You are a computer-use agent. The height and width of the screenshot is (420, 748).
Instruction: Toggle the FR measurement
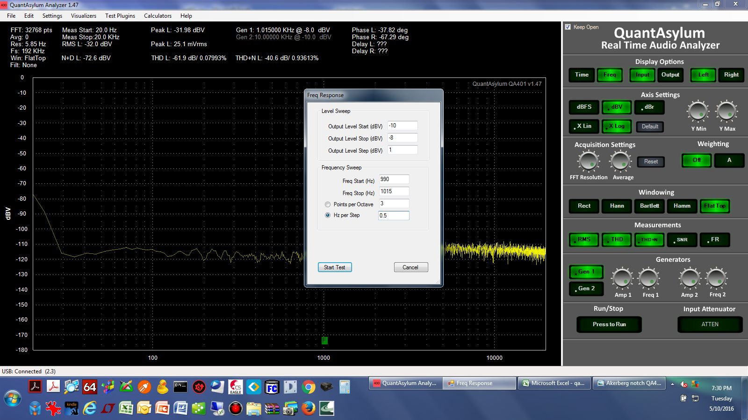click(x=715, y=239)
